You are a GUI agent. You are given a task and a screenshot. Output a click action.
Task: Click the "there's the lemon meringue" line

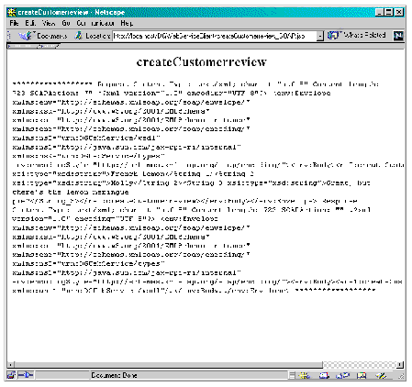(71, 193)
